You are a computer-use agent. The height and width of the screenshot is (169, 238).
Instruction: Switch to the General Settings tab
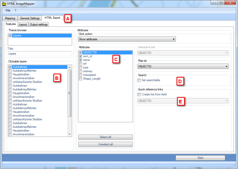[30, 18]
